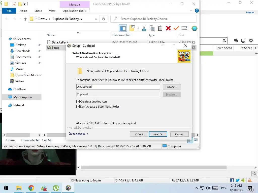Click the Copy toolbar icon
This screenshot has height=193, width=258.
coord(152,28)
